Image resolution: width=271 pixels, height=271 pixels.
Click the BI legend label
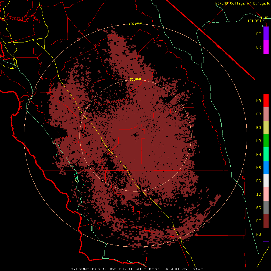click(258, 221)
